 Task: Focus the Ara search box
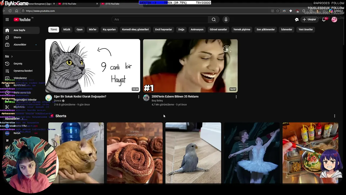point(160,19)
